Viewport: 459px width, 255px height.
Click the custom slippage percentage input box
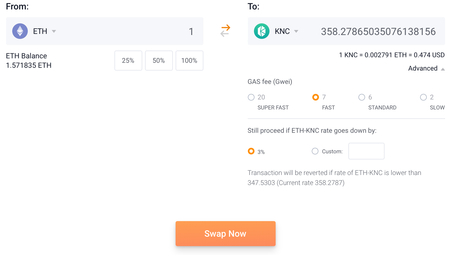tap(366, 151)
